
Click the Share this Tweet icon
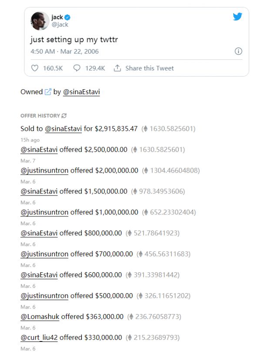pyautogui.click(x=117, y=68)
